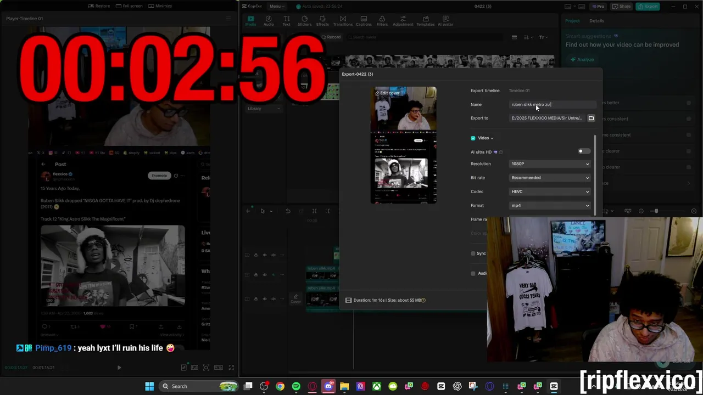This screenshot has width=703, height=395.
Task: Open keyboard shortcuts icon in title bar
Action: (x=581, y=7)
